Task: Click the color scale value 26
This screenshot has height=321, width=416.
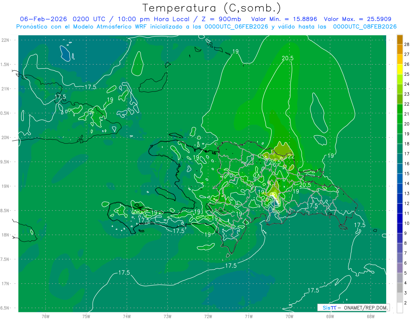Action: click(x=407, y=64)
